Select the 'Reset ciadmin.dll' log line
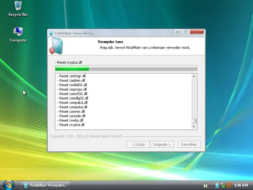Viewport: 253px width, 190px height. click(x=71, y=80)
